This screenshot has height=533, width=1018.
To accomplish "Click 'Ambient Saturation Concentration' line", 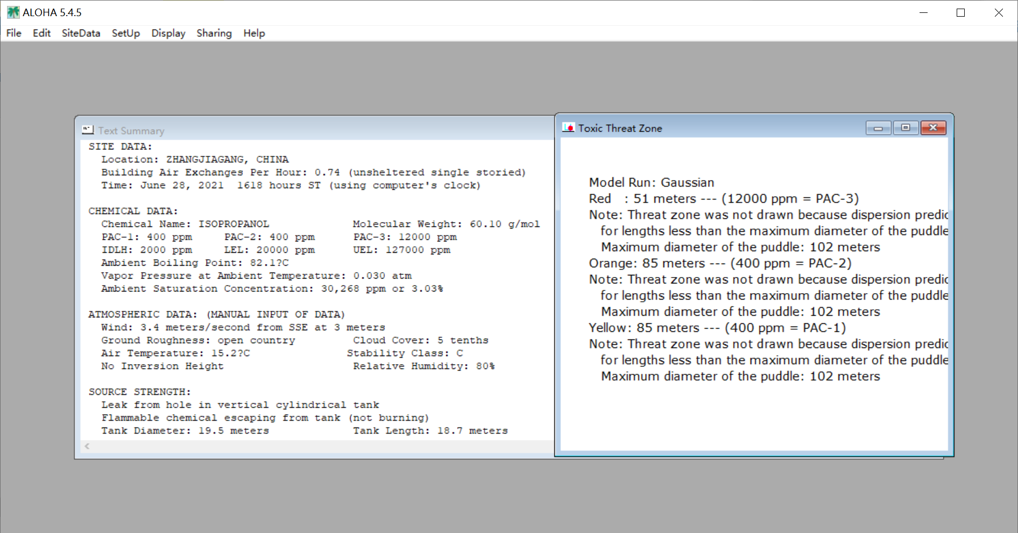I will tap(272, 288).
